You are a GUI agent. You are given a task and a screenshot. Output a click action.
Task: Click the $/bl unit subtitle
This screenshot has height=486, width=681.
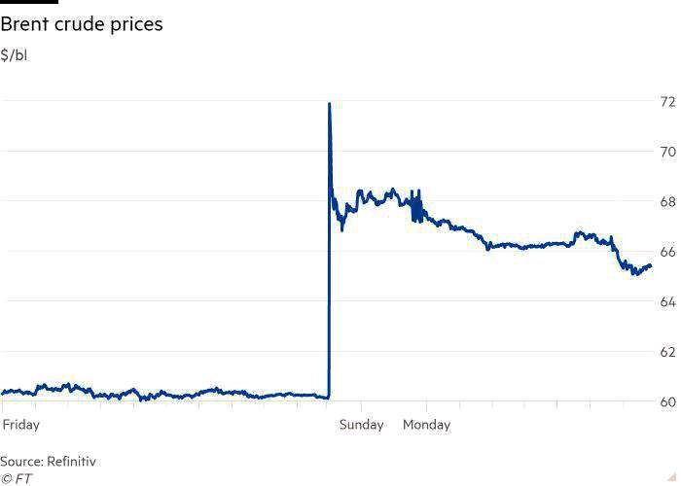tap(14, 55)
